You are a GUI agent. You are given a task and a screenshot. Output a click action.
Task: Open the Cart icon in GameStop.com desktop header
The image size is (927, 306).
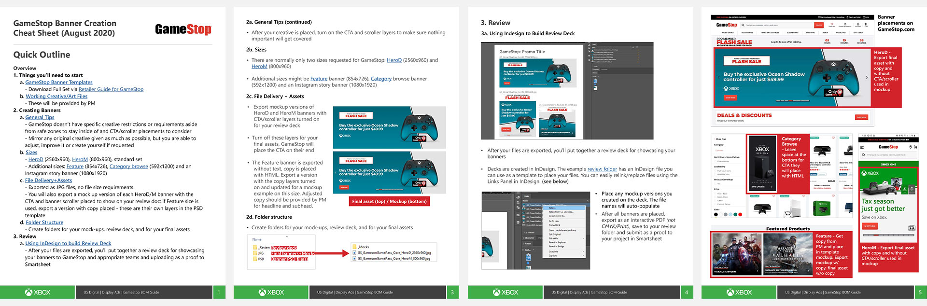click(x=866, y=24)
